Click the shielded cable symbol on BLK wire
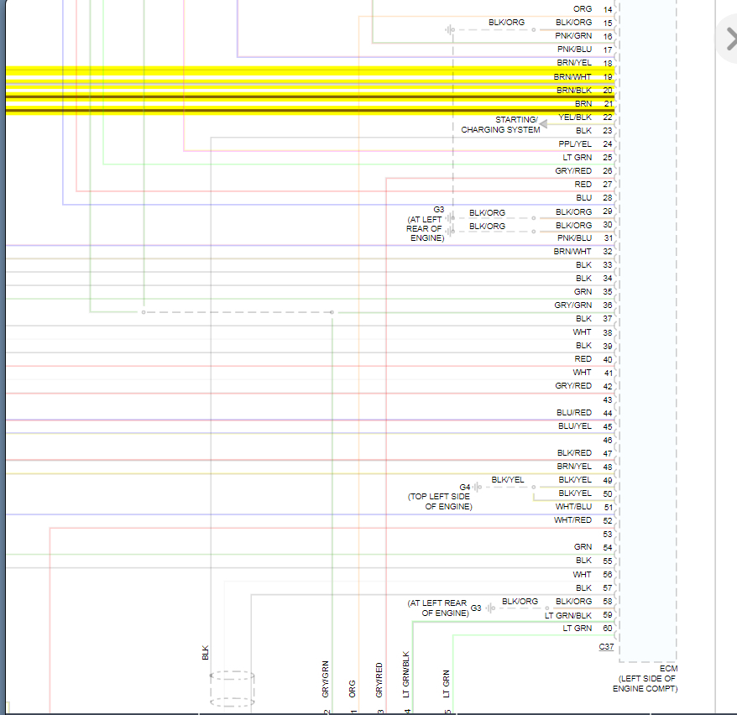 (x=233, y=689)
